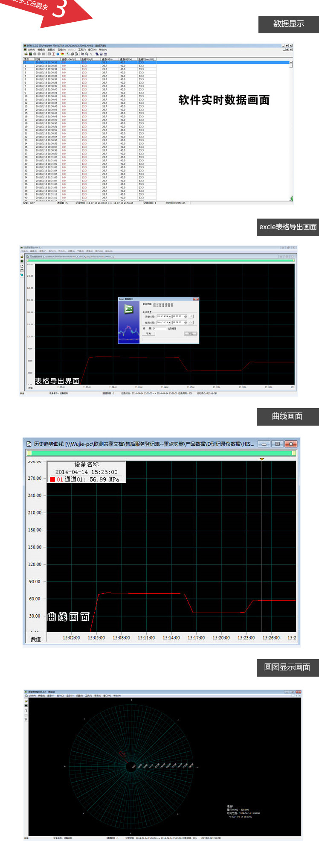319x841 pixels.
Task: Click the table view icon in export window sidebar
Action: (x=22, y=271)
